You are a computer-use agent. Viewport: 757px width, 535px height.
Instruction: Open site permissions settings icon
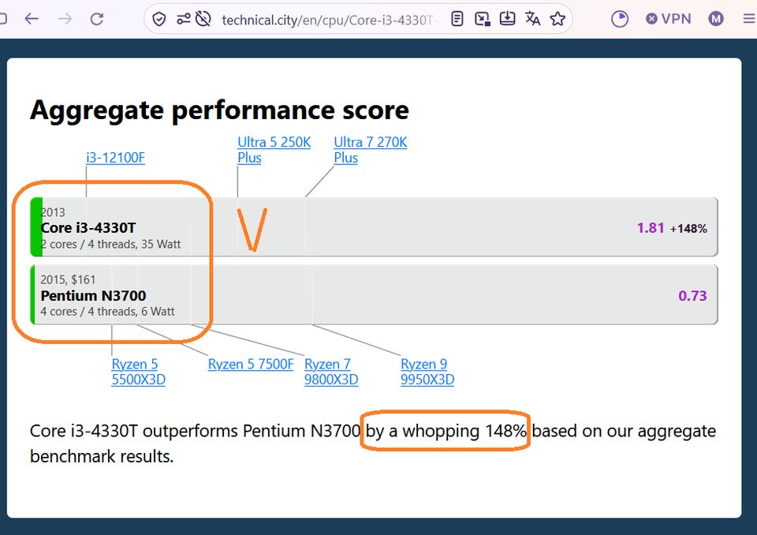[184, 19]
